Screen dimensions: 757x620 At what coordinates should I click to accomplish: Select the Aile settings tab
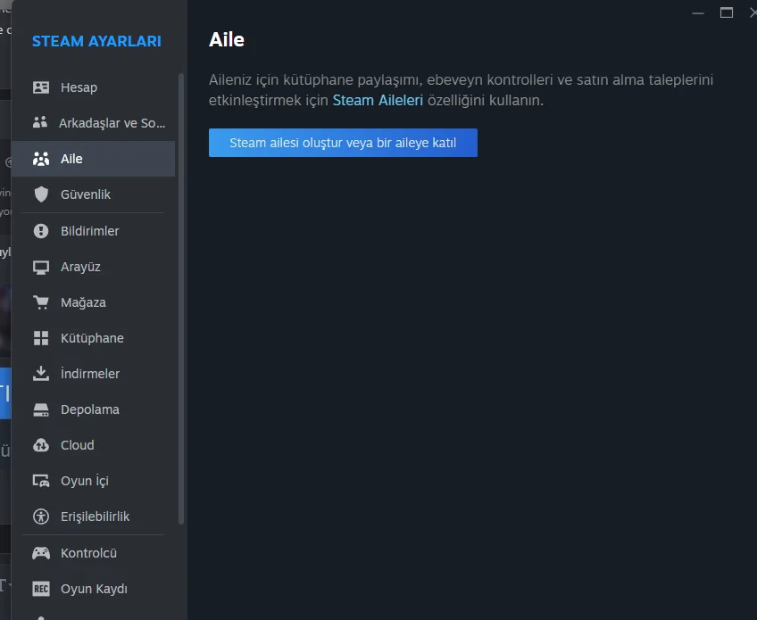pyautogui.click(x=93, y=159)
